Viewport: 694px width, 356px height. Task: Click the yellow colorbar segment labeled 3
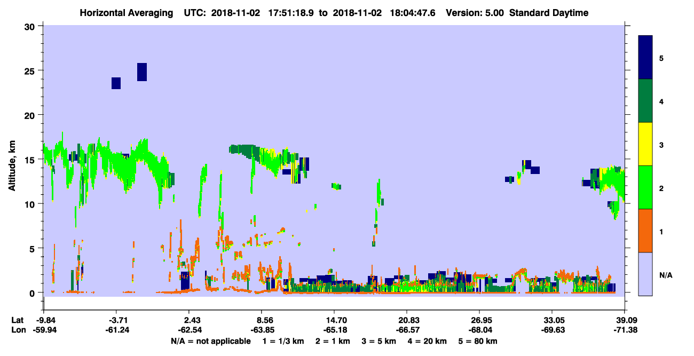tap(646, 144)
